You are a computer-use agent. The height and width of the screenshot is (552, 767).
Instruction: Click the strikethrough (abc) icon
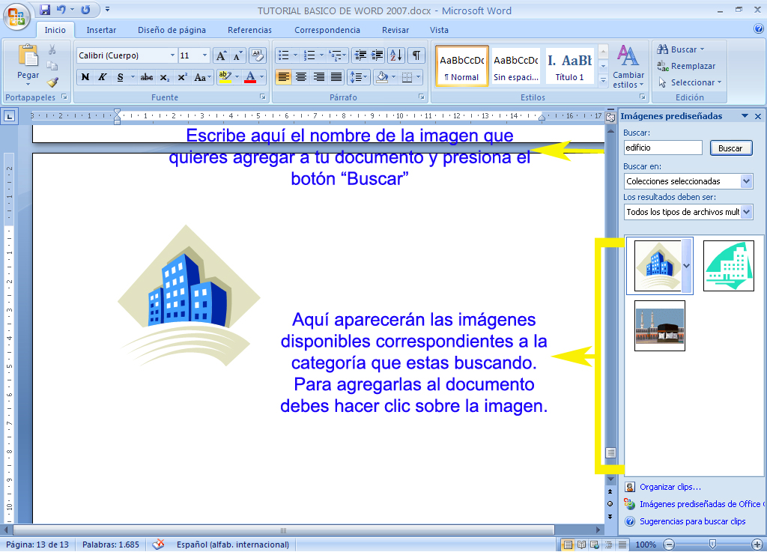[145, 77]
